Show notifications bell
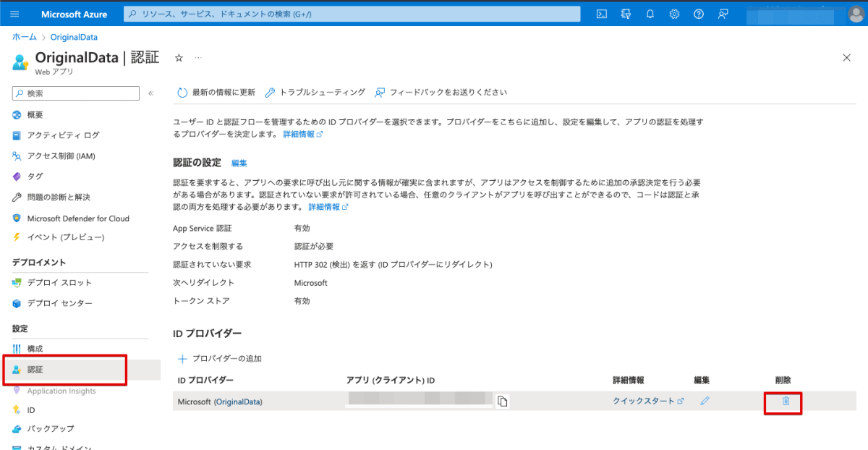 click(x=650, y=14)
